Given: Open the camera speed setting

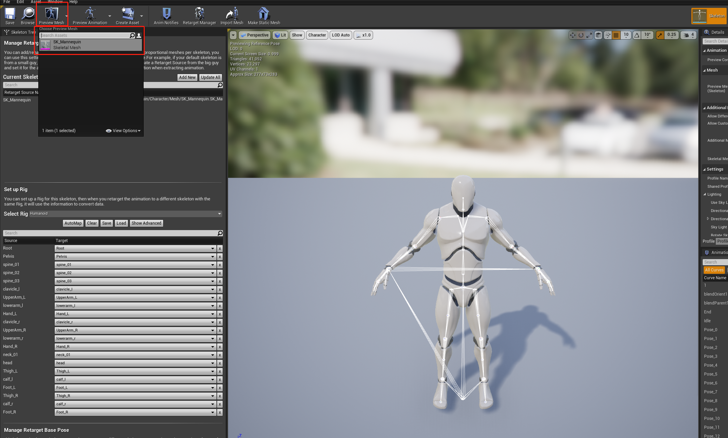Looking at the screenshot, I should [x=689, y=35].
